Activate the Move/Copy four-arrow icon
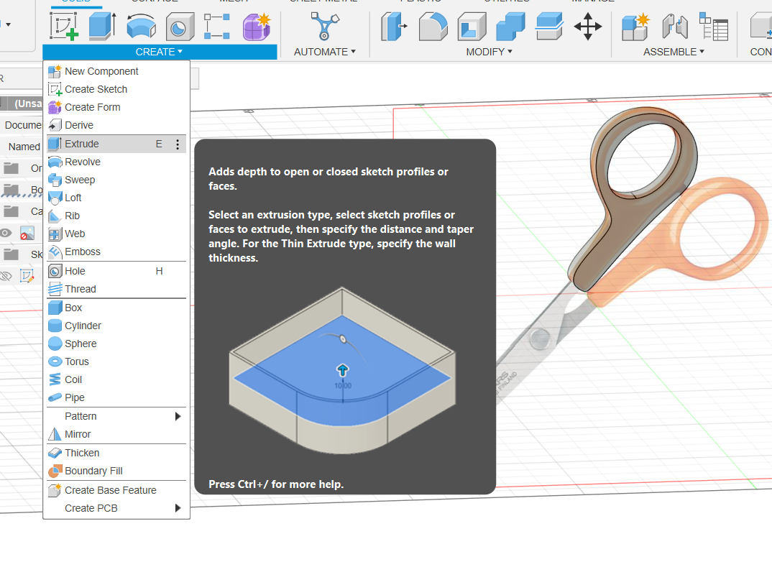The image size is (772, 585). [x=588, y=26]
